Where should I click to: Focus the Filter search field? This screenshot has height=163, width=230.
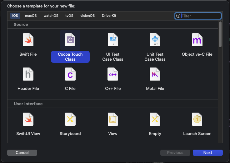point(198,16)
